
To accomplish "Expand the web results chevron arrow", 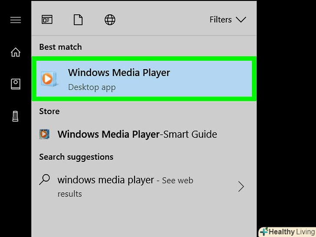I will click(241, 186).
